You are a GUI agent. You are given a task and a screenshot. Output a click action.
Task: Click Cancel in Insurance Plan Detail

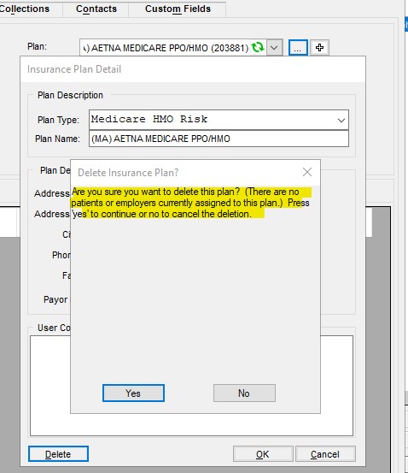[x=325, y=454]
